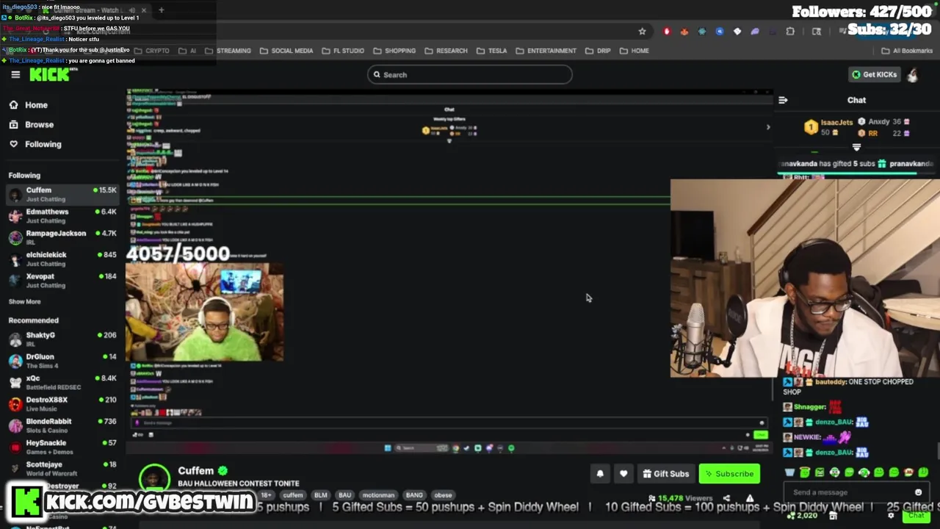Expand the weekly top gifters leaderboard

coord(856,148)
